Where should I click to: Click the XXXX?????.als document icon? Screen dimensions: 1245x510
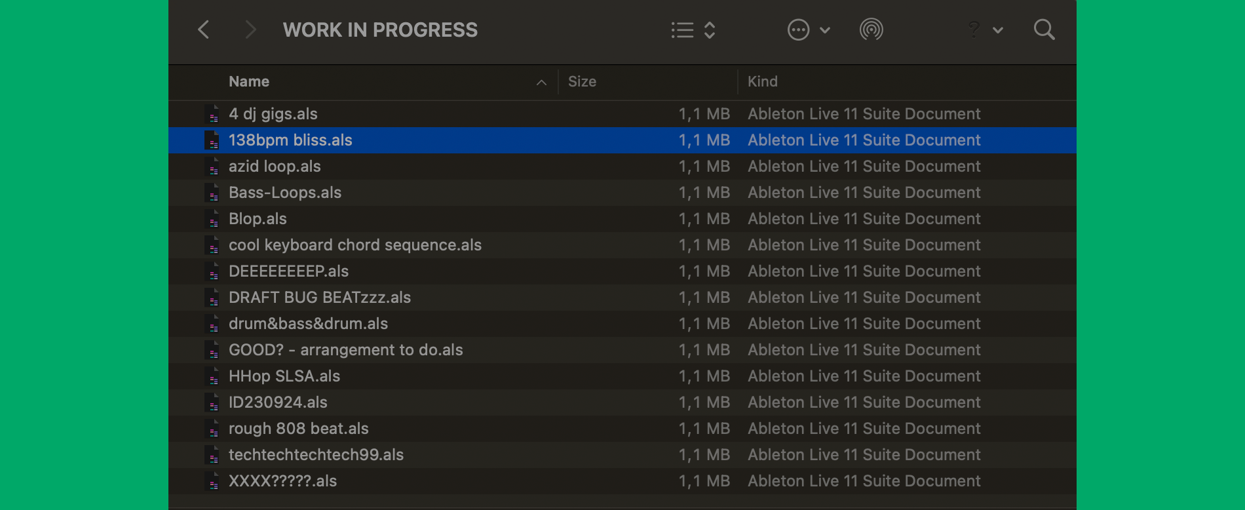[x=212, y=481]
